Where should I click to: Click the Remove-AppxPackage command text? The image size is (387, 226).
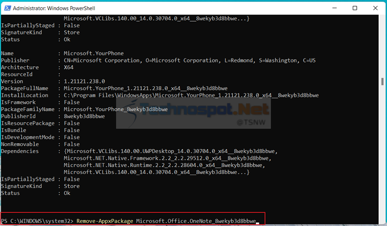tap(104, 221)
